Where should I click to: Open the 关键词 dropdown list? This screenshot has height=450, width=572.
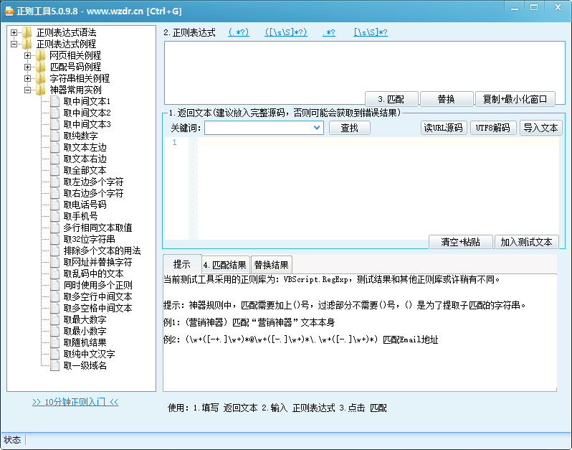317,128
